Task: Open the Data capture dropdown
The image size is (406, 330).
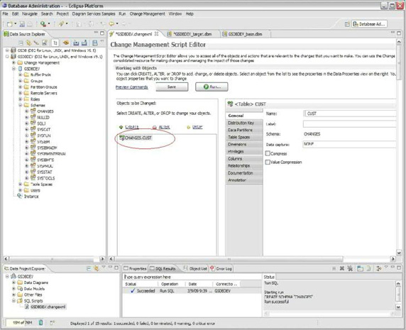Action: [349, 144]
